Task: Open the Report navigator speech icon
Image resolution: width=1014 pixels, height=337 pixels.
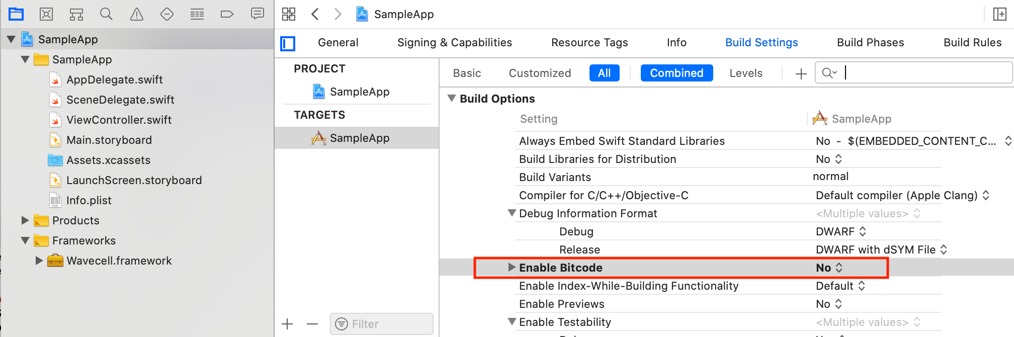Action: click(x=258, y=14)
